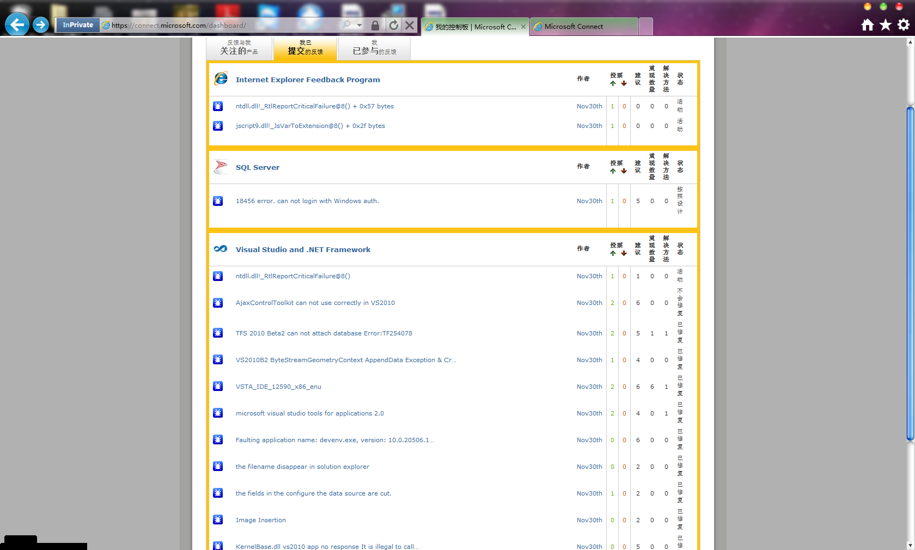The width and height of the screenshot is (915, 550).
Task: Open microsoft visual studio tools for applications 2.0
Action: pos(310,413)
